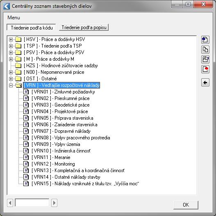This screenshot has height=216, width=216.
Task: Click the edit item icon on right side
Action: click(x=205, y=59)
